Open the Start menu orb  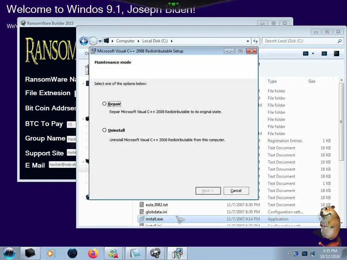point(9,253)
